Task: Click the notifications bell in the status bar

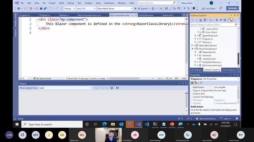Action: pos(237,118)
